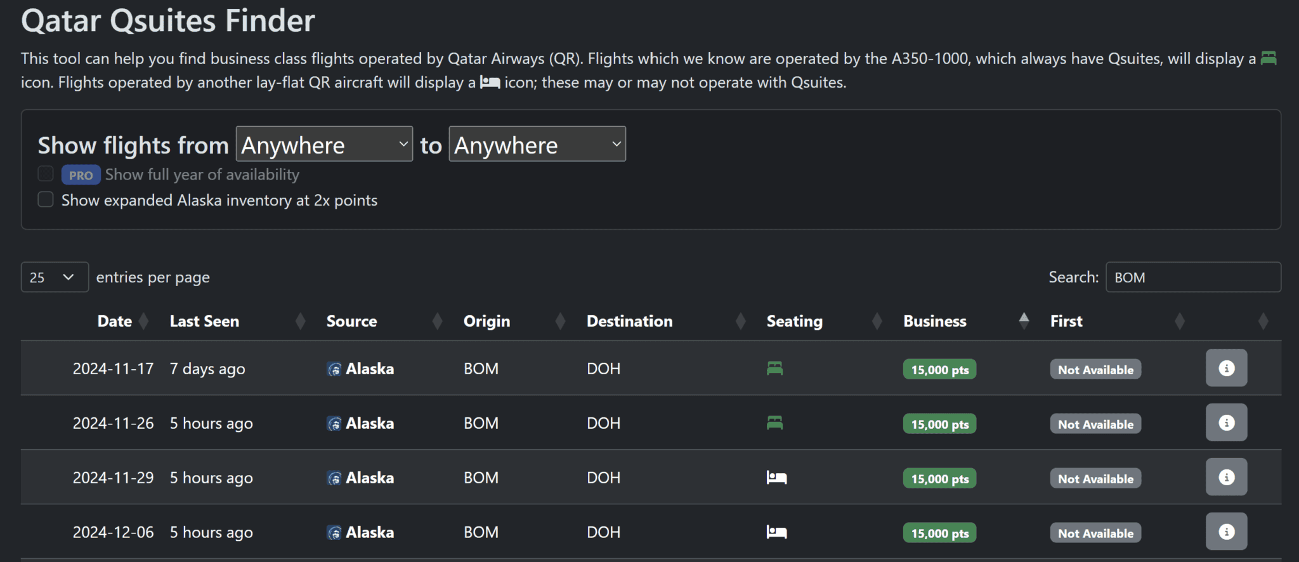1299x562 pixels.
Task: Sort table by Business column header
Action: 934,321
